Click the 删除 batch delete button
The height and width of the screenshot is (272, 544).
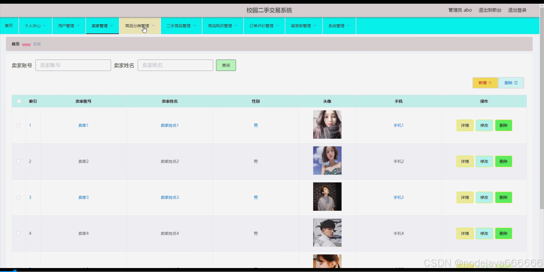(x=511, y=83)
